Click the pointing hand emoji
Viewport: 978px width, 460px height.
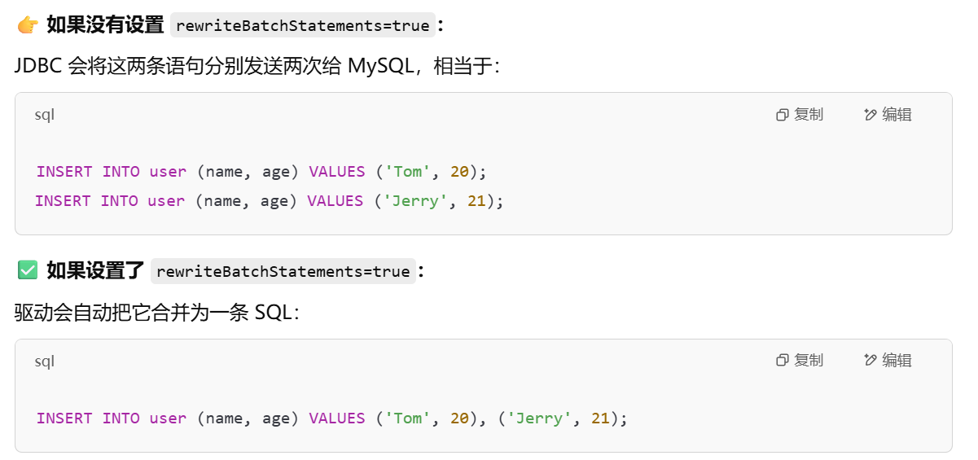coord(28,25)
